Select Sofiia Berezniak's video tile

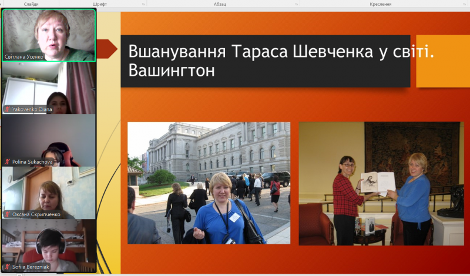click(49, 245)
